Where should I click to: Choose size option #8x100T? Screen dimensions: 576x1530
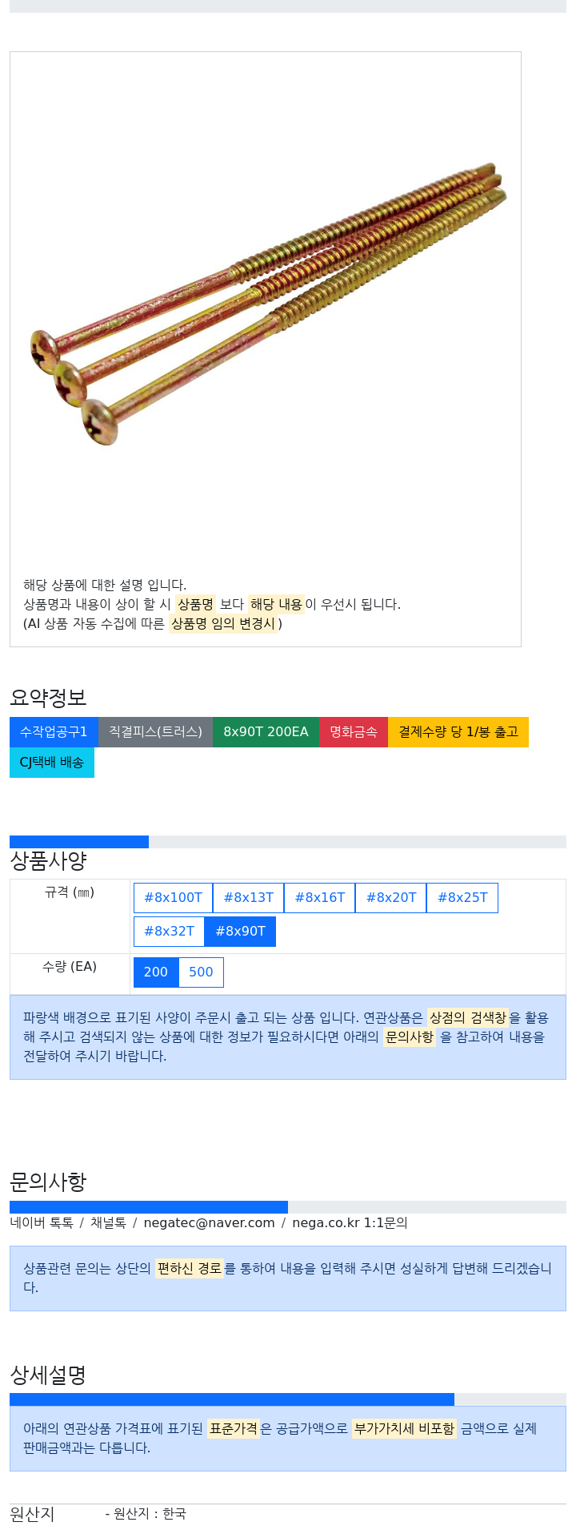pyautogui.click(x=173, y=898)
